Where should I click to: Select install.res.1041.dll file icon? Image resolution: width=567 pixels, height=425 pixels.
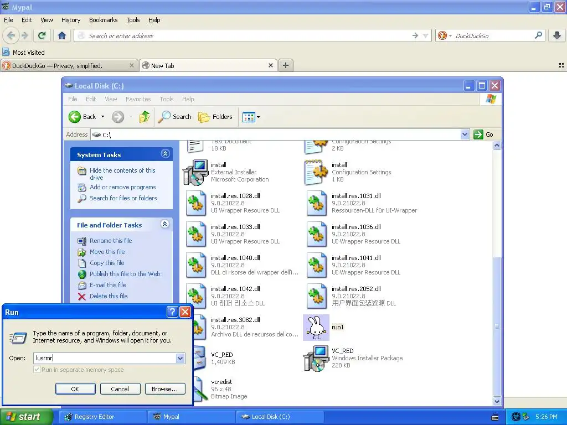point(316,265)
